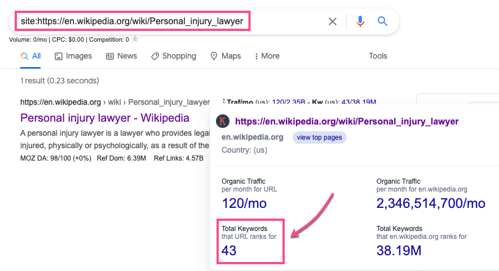Click the Country: (us) label
This screenshot has height=271, width=499.
click(244, 150)
